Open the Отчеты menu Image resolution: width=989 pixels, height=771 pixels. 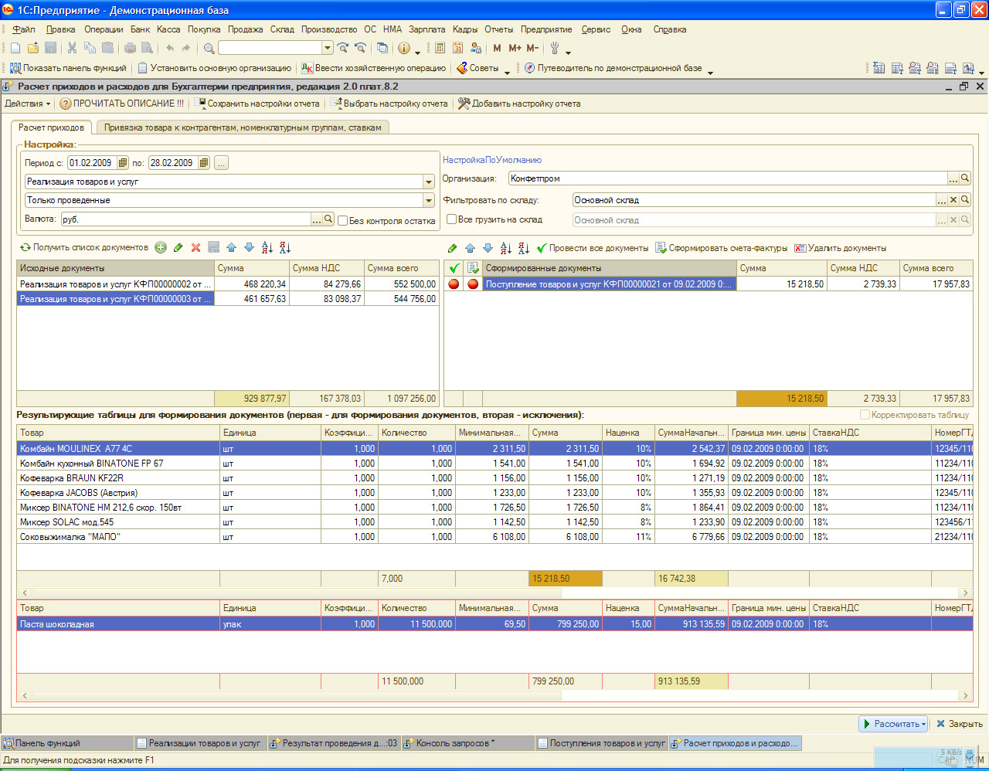click(498, 29)
